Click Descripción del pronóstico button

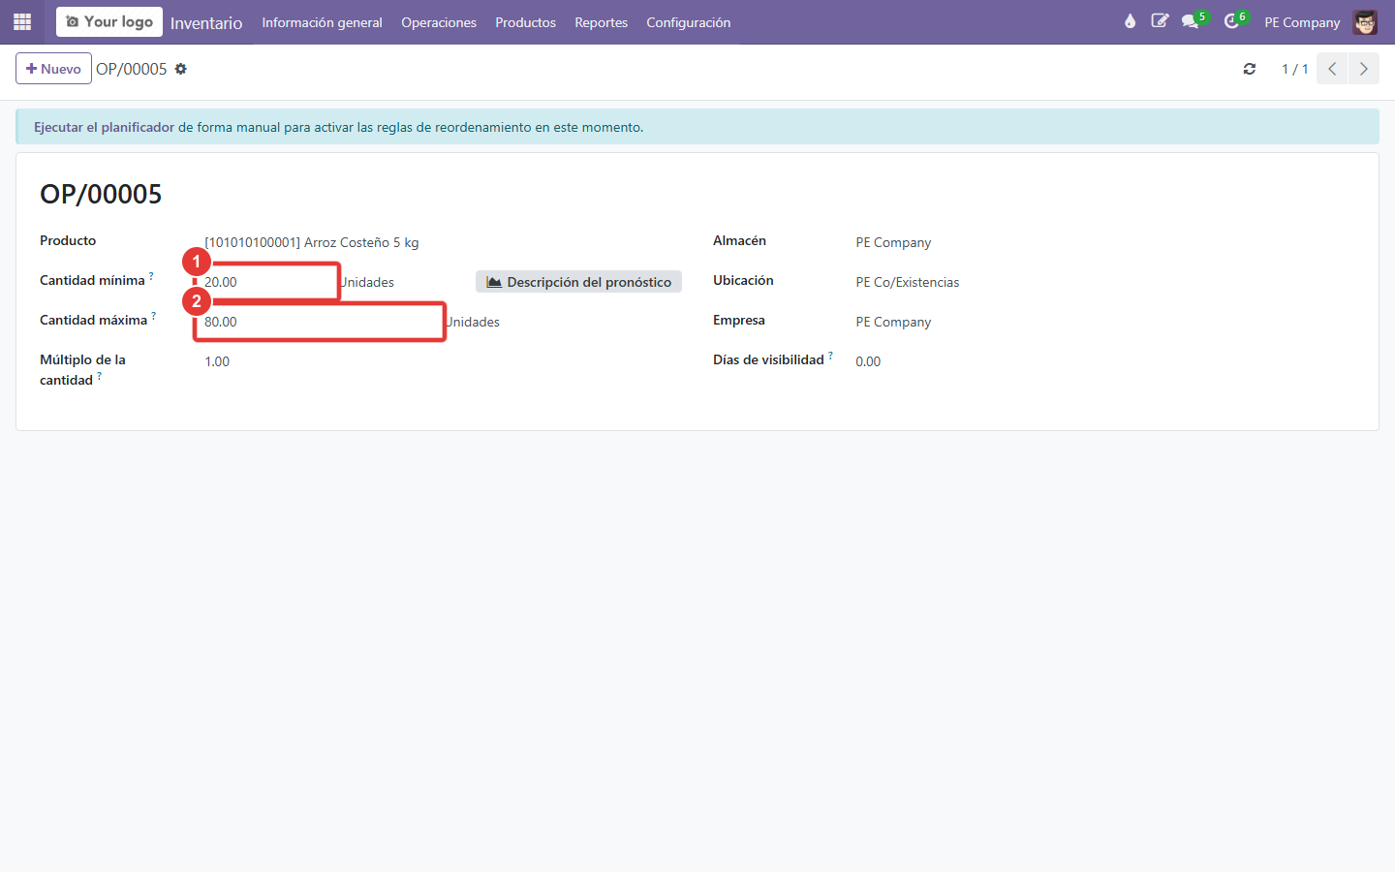click(579, 282)
